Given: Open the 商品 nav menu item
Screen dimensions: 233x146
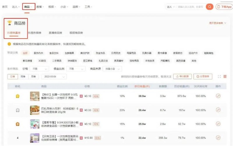Looking at the screenshot, I should [x=28, y=7].
